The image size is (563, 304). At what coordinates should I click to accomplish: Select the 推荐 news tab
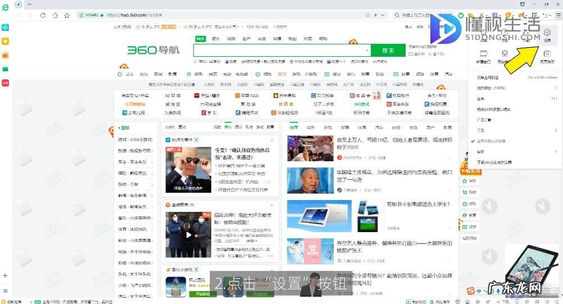click(x=294, y=128)
